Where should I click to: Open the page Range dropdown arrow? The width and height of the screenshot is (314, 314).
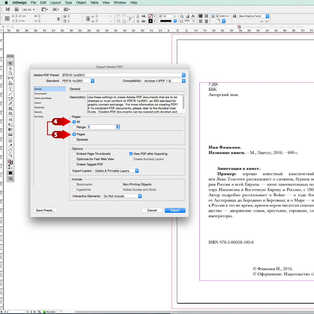[x=118, y=127]
